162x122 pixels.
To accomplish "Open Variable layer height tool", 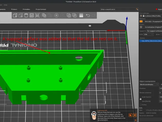I will pos(81,15).
